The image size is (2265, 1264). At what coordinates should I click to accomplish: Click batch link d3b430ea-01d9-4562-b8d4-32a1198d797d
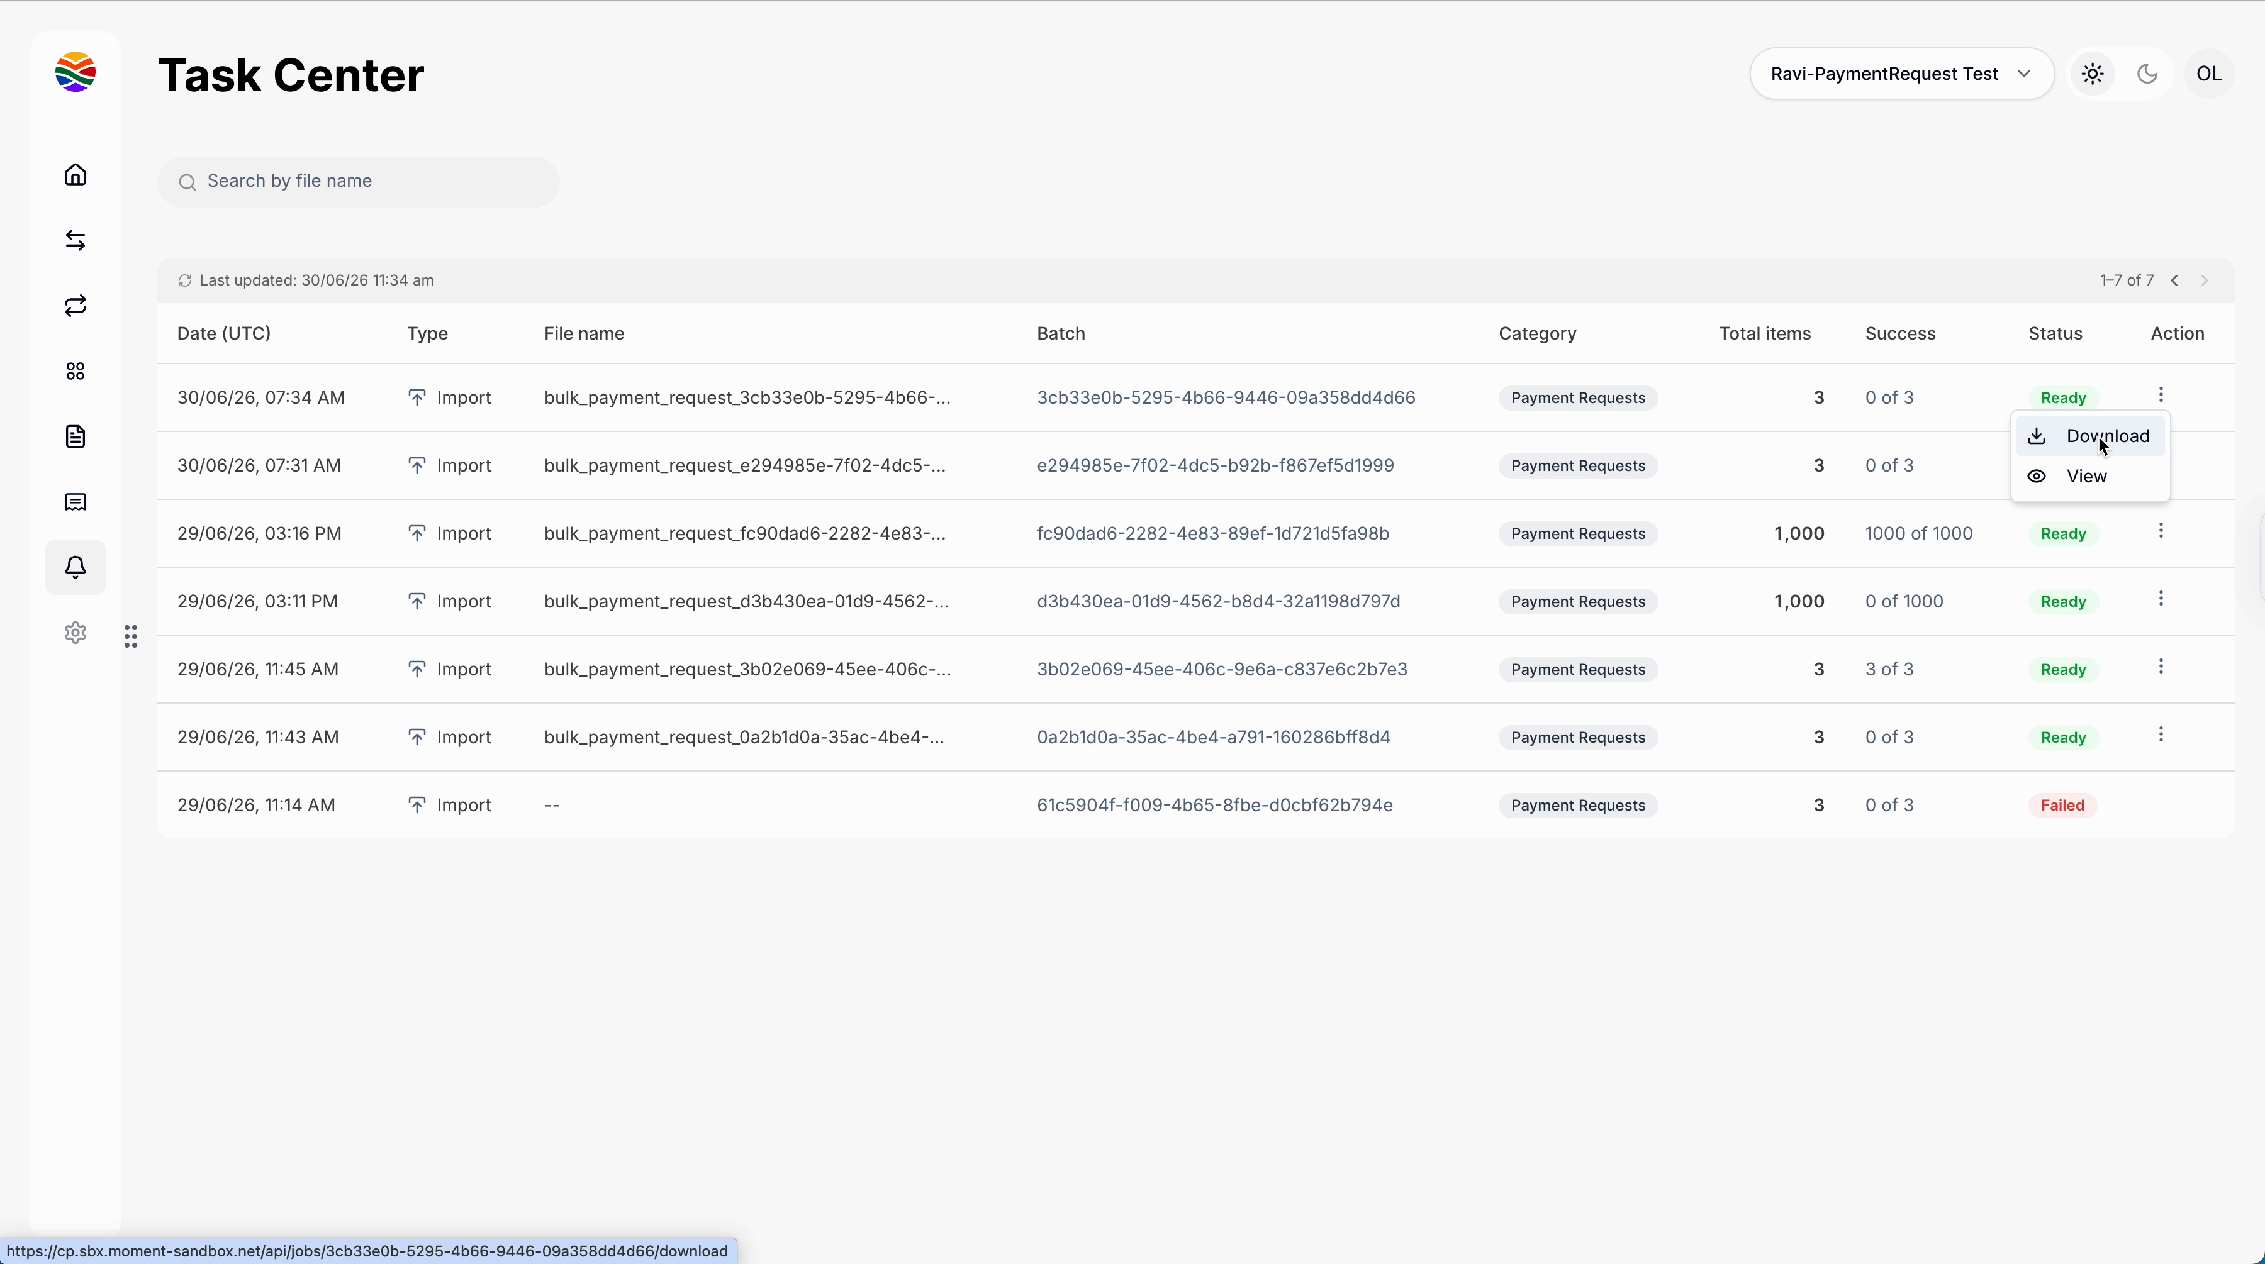pyautogui.click(x=1219, y=601)
